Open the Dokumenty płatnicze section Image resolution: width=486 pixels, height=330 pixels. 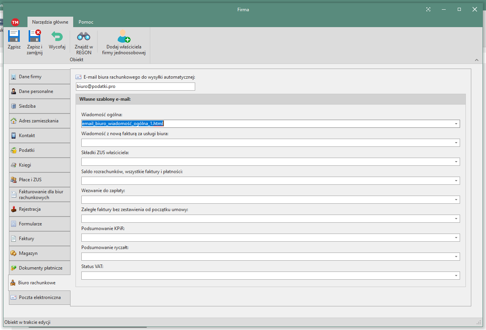(39, 268)
